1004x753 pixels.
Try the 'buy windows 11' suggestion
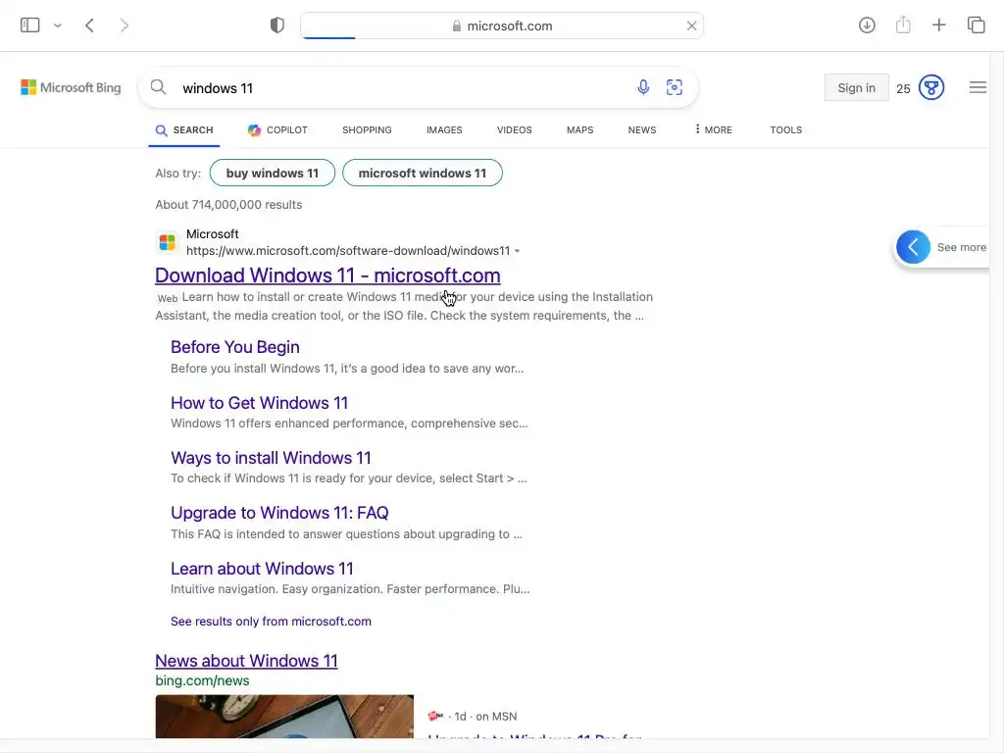273,173
